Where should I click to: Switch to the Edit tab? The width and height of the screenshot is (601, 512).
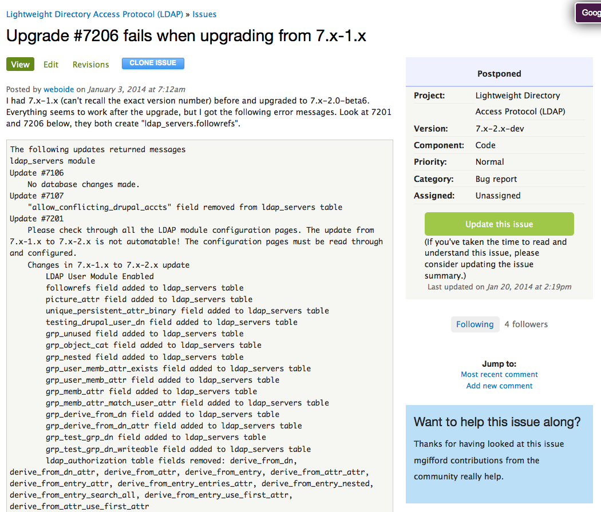click(x=51, y=65)
